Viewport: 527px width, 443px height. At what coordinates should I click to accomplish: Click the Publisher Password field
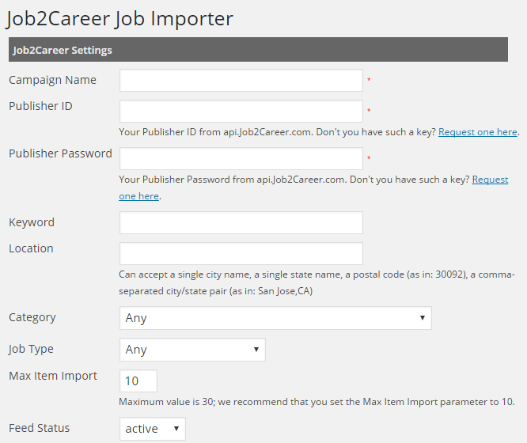click(x=241, y=159)
